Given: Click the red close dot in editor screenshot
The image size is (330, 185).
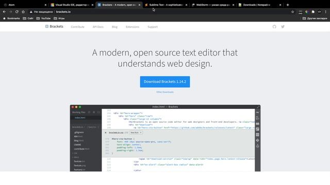Looking at the screenshot, I should point(73,107).
